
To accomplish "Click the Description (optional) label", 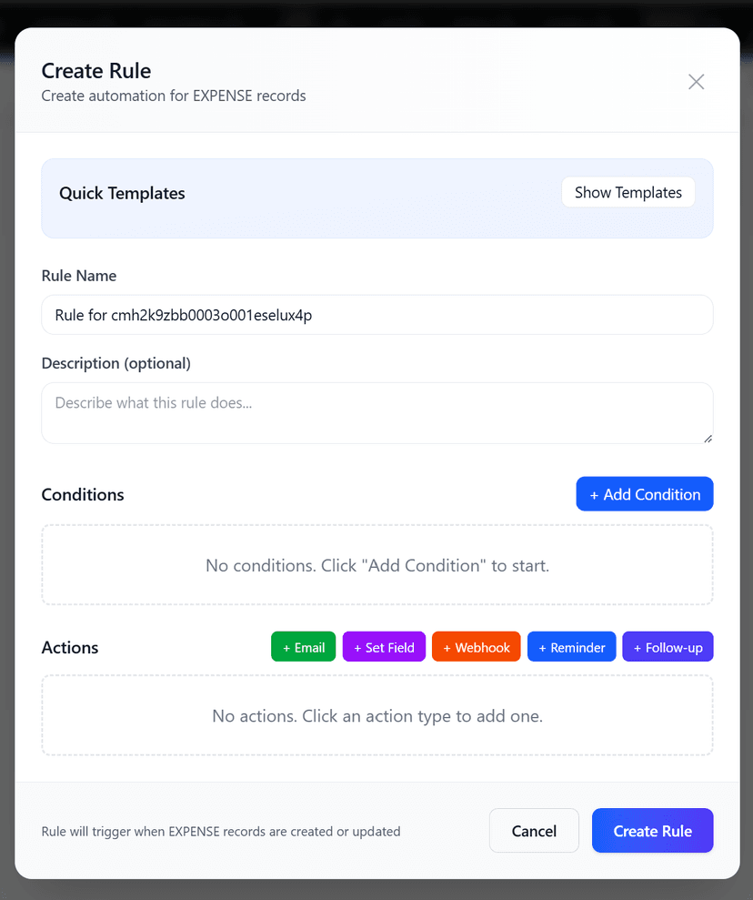I will click(x=116, y=363).
